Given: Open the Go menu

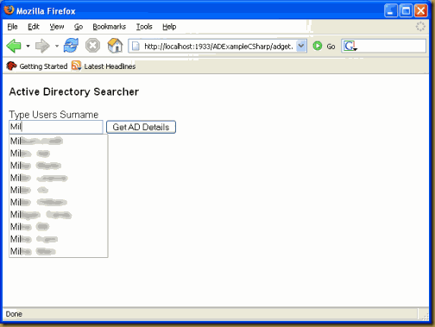Looking at the screenshot, I should pos(79,27).
